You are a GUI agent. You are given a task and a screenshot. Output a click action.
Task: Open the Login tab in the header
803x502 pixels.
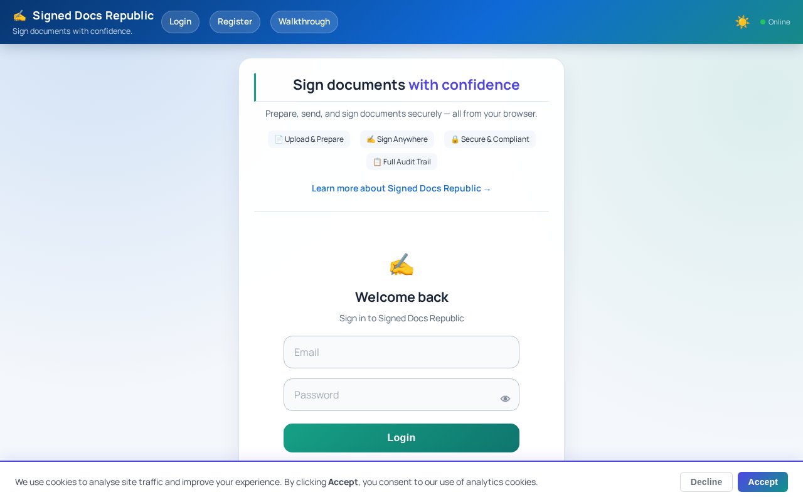click(x=180, y=21)
